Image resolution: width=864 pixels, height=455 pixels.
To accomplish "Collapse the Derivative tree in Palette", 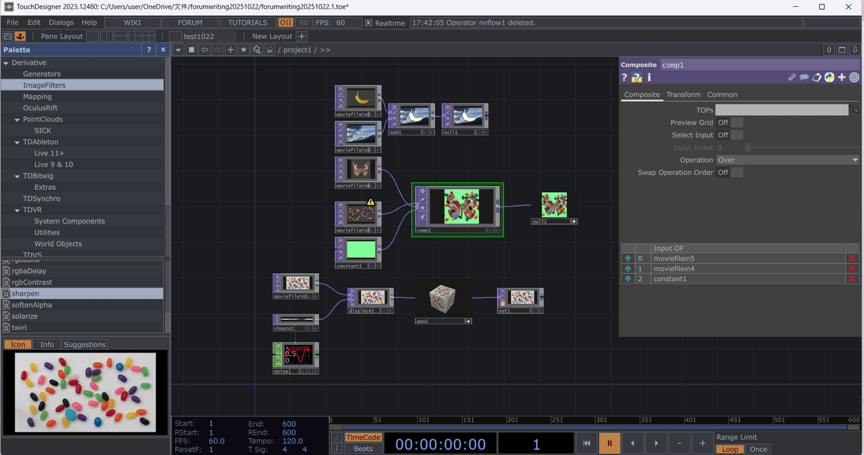I will [6, 63].
